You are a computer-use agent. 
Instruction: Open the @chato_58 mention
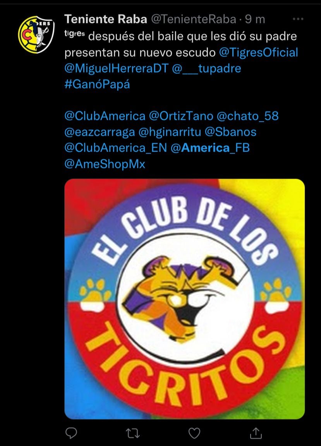point(248,116)
